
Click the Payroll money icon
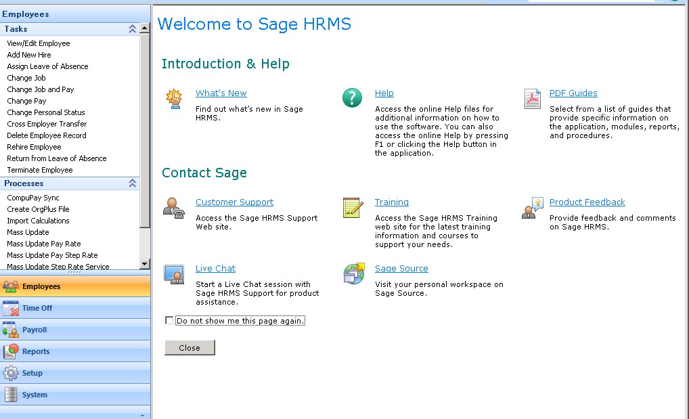pos(11,330)
